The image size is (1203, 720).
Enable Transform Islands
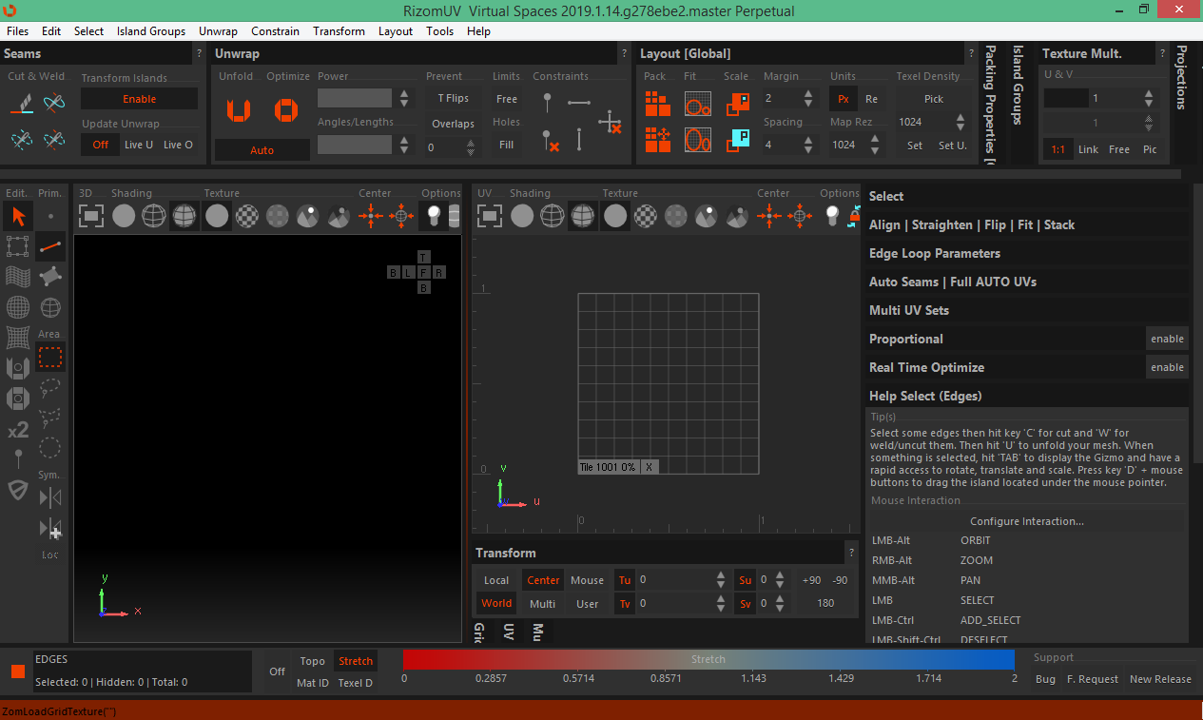click(x=139, y=99)
